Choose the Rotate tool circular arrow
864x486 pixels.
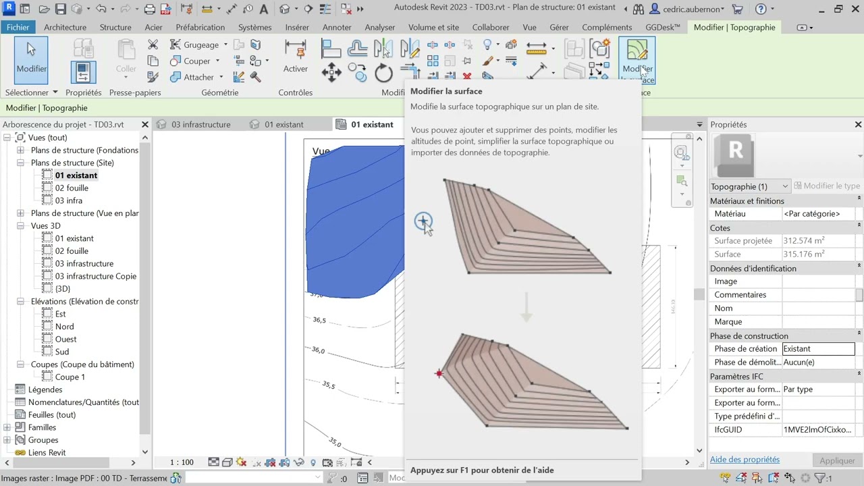point(383,73)
